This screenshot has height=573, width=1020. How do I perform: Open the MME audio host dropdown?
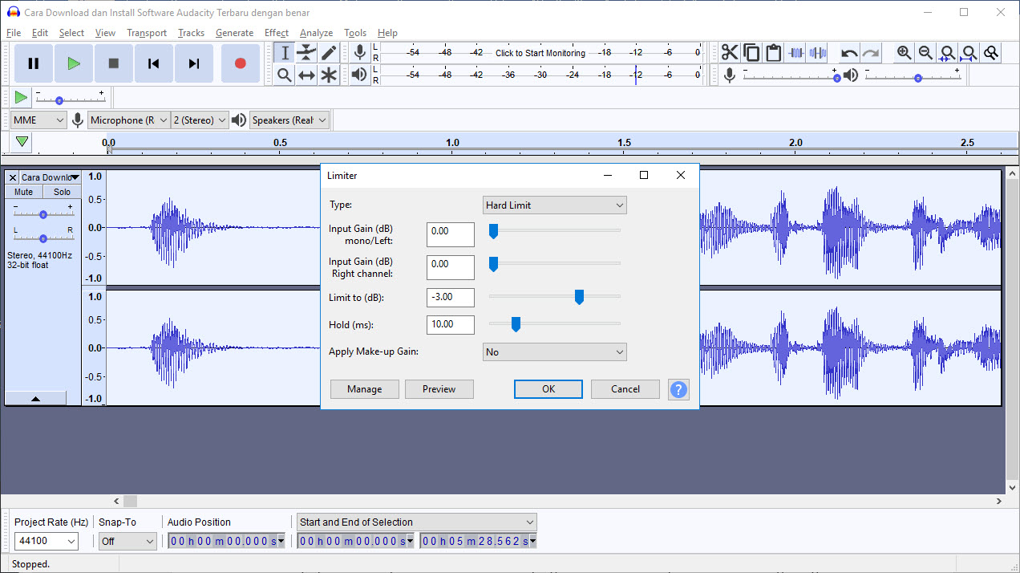click(x=38, y=120)
